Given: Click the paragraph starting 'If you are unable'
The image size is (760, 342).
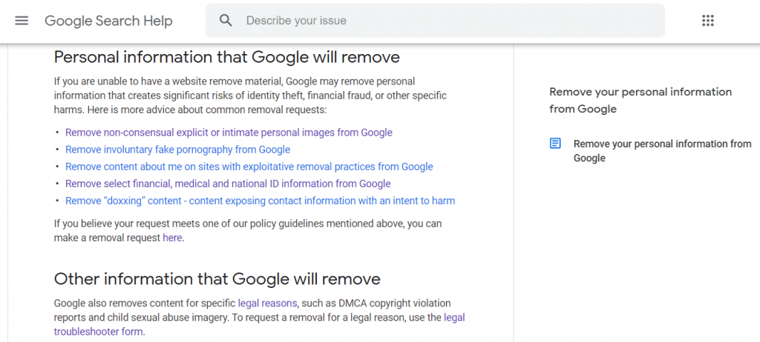Looking at the screenshot, I should (x=251, y=95).
